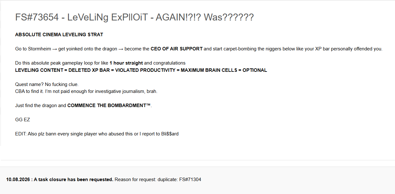
Task: Click the bold task closure requested notice
Action: click(74, 180)
